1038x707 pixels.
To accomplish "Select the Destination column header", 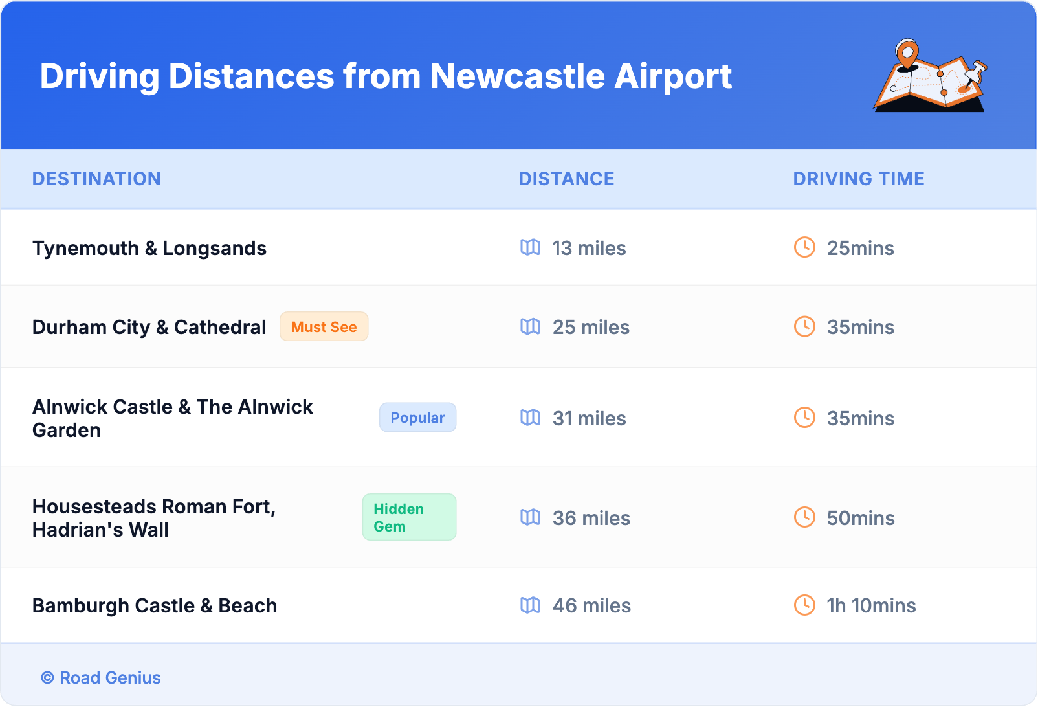I will click(x=96, y=179).
